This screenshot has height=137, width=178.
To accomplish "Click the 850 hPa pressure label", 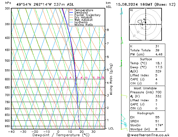I will [8, 115].
